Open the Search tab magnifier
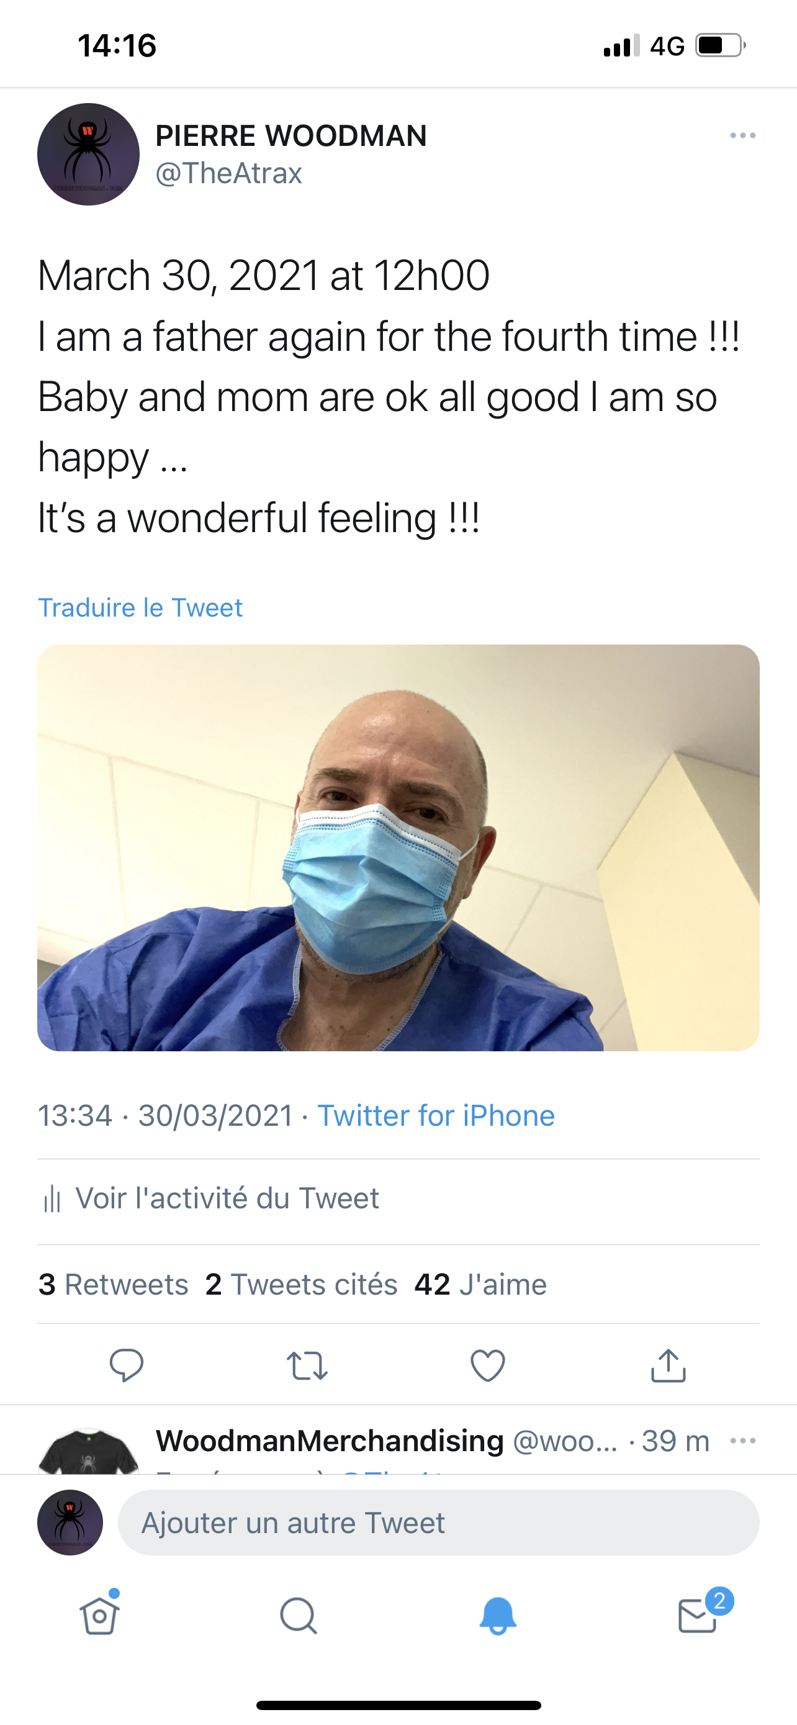This screenshot has width=797, height=1725. (299, 1615)
